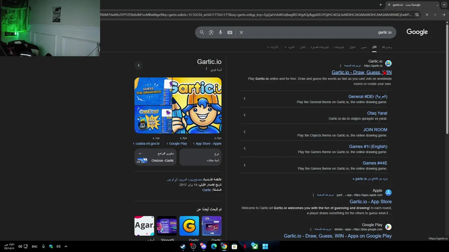This screenshot has width=449, height=252.
Task: Click Google Chrome taskbar icon
Action: click(x=224, y=246)
